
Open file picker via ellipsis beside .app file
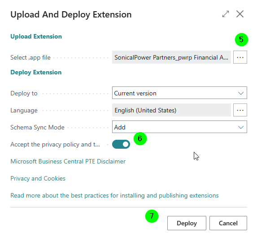tap(240, 57)
